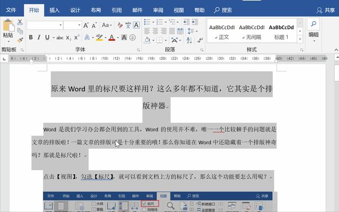Toggle Italic formatting
Image resolution: width=339 pixels, height=212 pixels.
point(39,38)
